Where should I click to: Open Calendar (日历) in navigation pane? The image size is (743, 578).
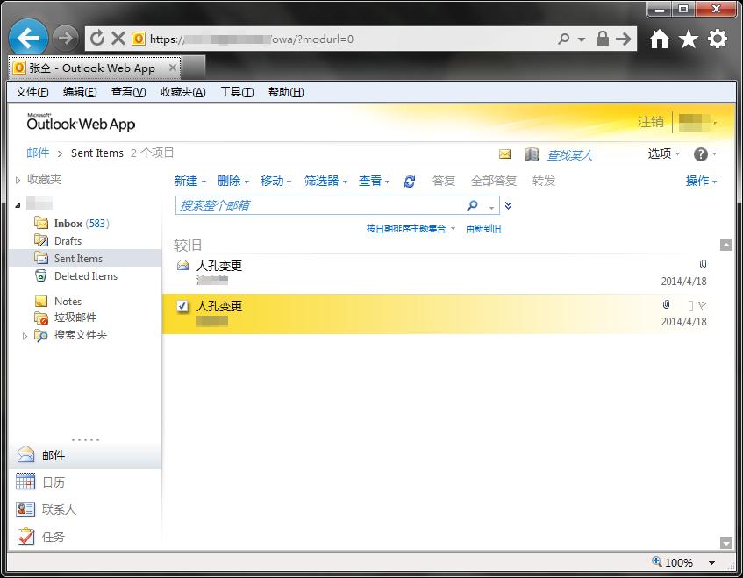[53, 482]
